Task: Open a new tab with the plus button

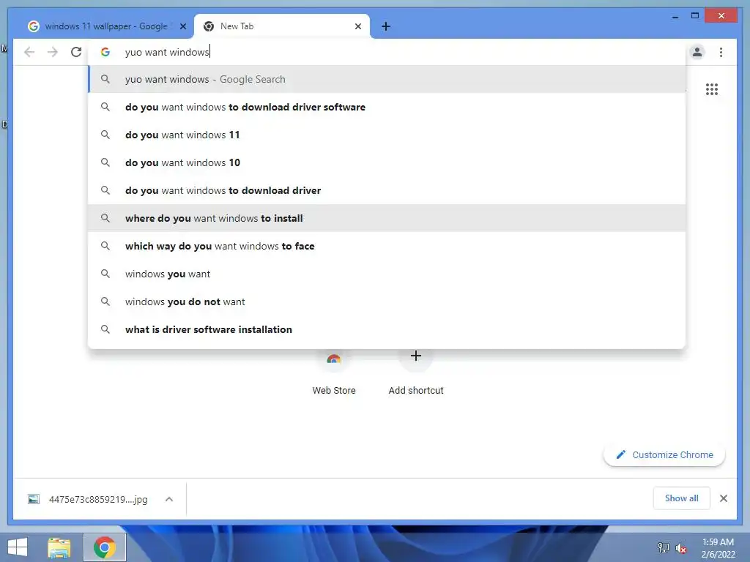Action: coord(386,26)
